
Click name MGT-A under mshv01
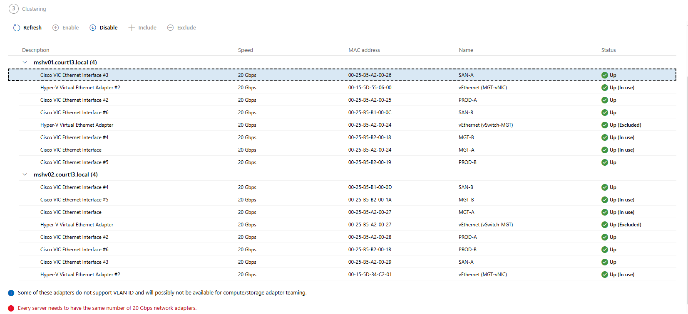467,150
